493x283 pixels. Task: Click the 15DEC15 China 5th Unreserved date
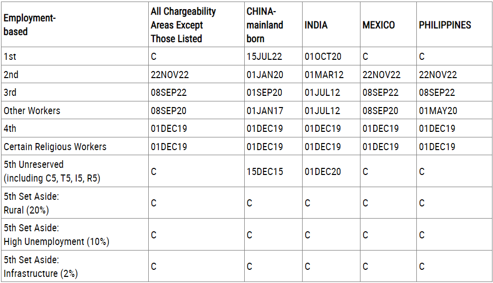265,171
